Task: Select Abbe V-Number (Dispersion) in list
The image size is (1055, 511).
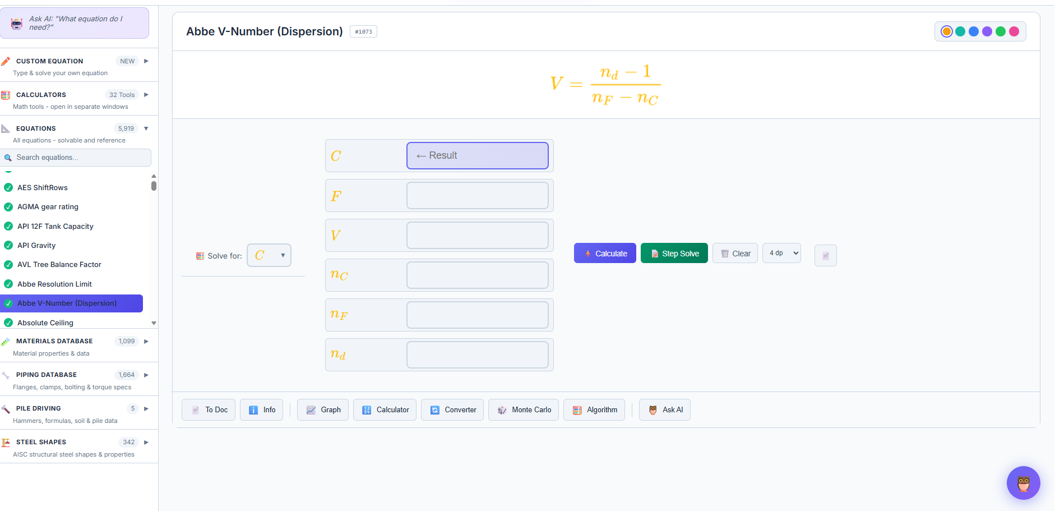Action: 71,303
